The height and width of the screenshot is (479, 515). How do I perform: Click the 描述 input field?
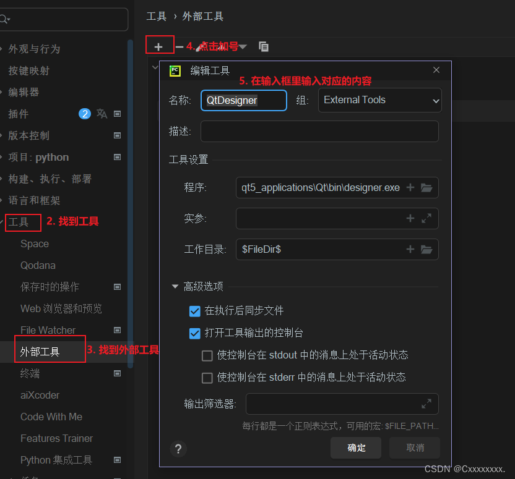tap(319, 131)
